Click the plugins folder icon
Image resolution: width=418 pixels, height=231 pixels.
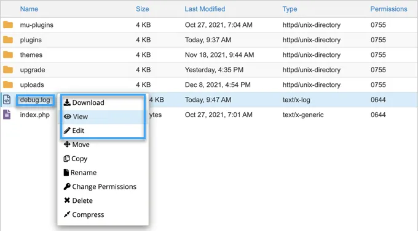point(8,40)
